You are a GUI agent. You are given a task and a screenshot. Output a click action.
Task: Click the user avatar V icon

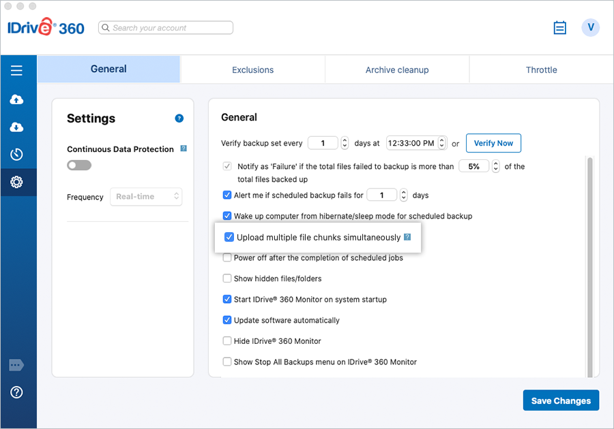pos(590,28)
